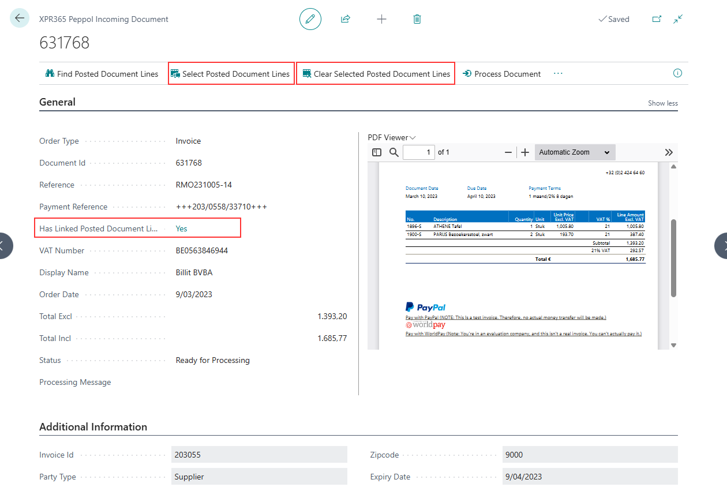Screen dimensions: 727x487
Task: Open more actions ellipsis menu
Action: click(558, 74)
